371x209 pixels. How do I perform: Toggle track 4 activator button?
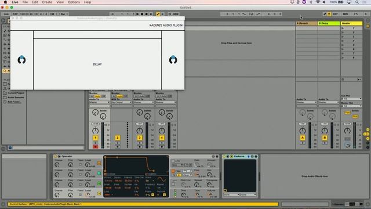pyautogui.click(x=162, y=138)
